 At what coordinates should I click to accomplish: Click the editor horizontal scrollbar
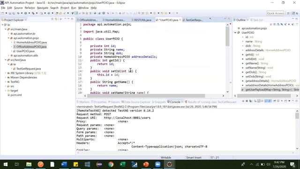tap(146, 96)
